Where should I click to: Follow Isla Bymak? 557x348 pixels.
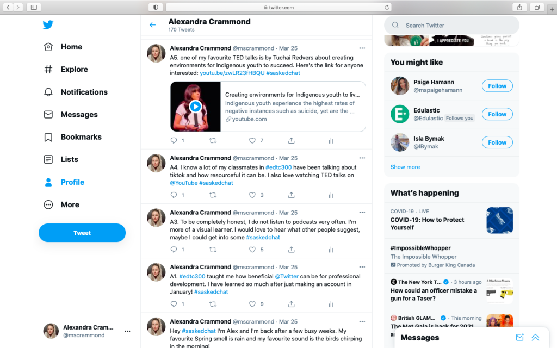point(497,142)
